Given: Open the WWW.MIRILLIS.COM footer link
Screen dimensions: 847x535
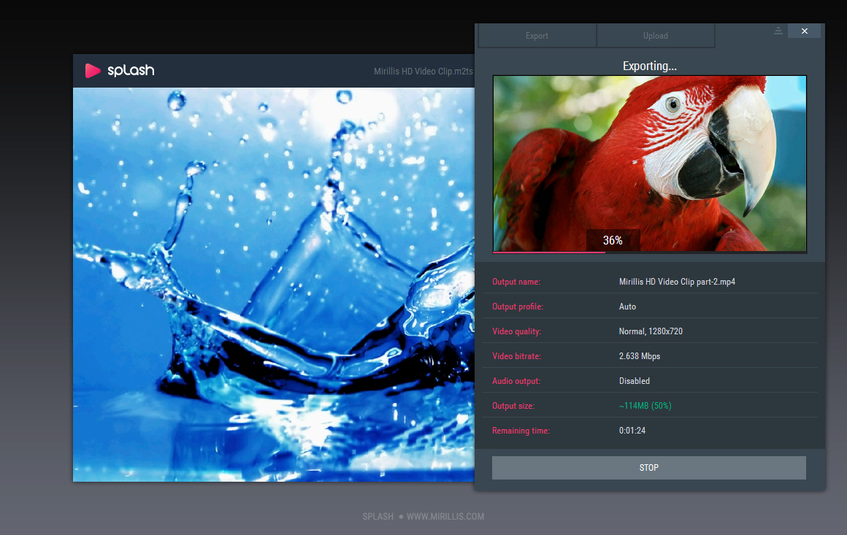Looking at the screenshot, I should pos(445,517).
